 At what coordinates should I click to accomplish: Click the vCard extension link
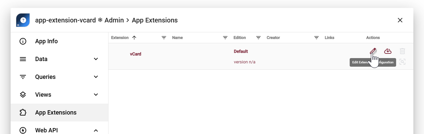pos(135,54)
